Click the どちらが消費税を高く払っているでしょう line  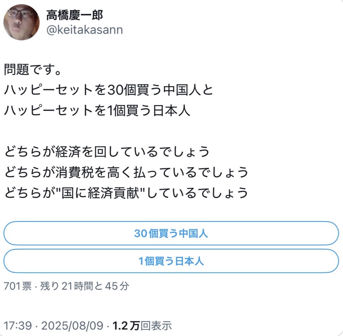click(x=126, y=172)
